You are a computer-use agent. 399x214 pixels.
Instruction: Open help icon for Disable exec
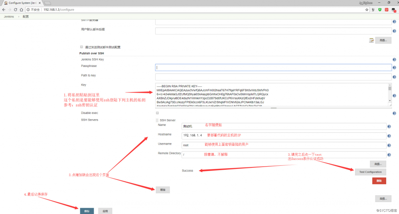point(394,113)
